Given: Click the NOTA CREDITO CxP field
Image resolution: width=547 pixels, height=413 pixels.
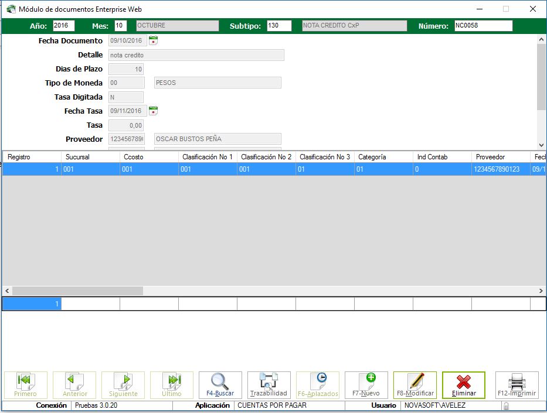Looking at the screenshot, I should 355,25.
